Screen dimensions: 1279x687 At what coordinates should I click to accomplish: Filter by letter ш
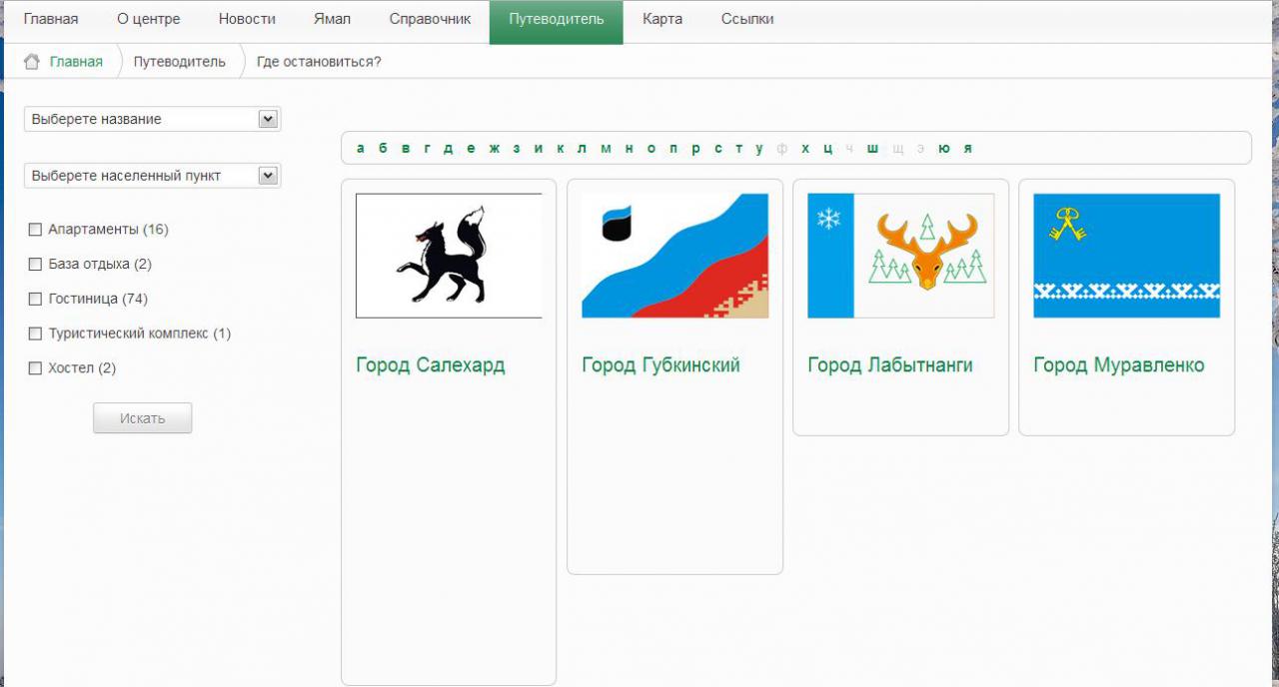[872, 149]
